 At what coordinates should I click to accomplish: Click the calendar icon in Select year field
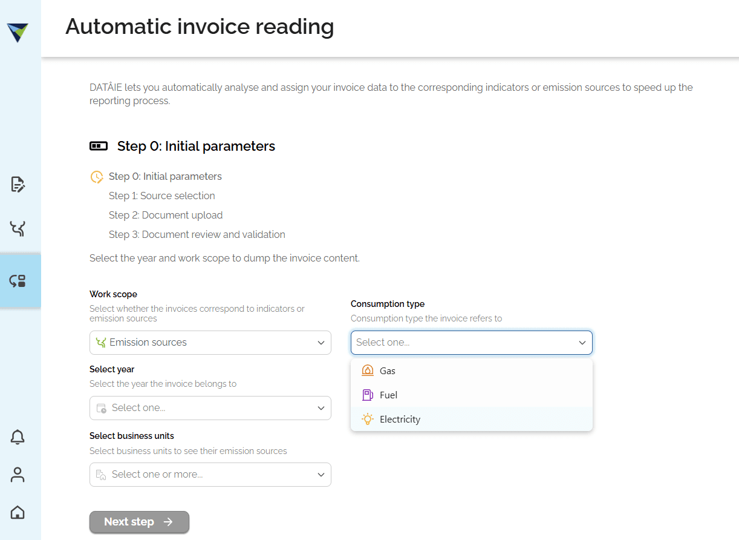click(x=101, y=408)
